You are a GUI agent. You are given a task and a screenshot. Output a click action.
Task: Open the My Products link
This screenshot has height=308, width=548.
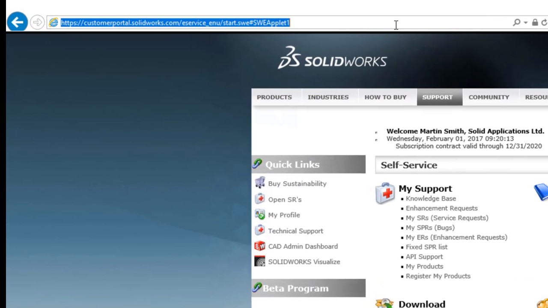pyautogui.click(x=424, y=267)
